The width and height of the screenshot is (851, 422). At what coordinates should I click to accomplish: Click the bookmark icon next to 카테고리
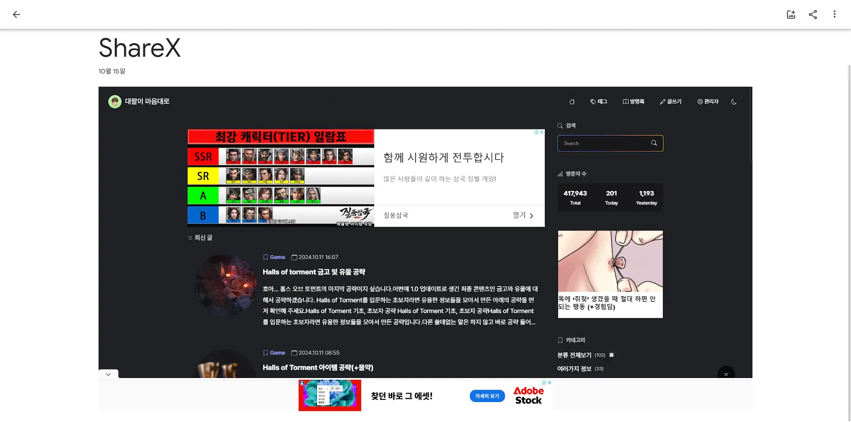(560, 340)
